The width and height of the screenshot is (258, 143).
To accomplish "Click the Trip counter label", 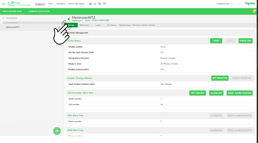I will pos(74,104).
